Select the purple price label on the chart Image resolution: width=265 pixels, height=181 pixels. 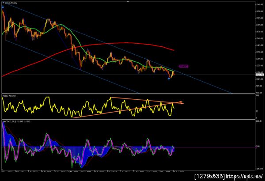183,66
